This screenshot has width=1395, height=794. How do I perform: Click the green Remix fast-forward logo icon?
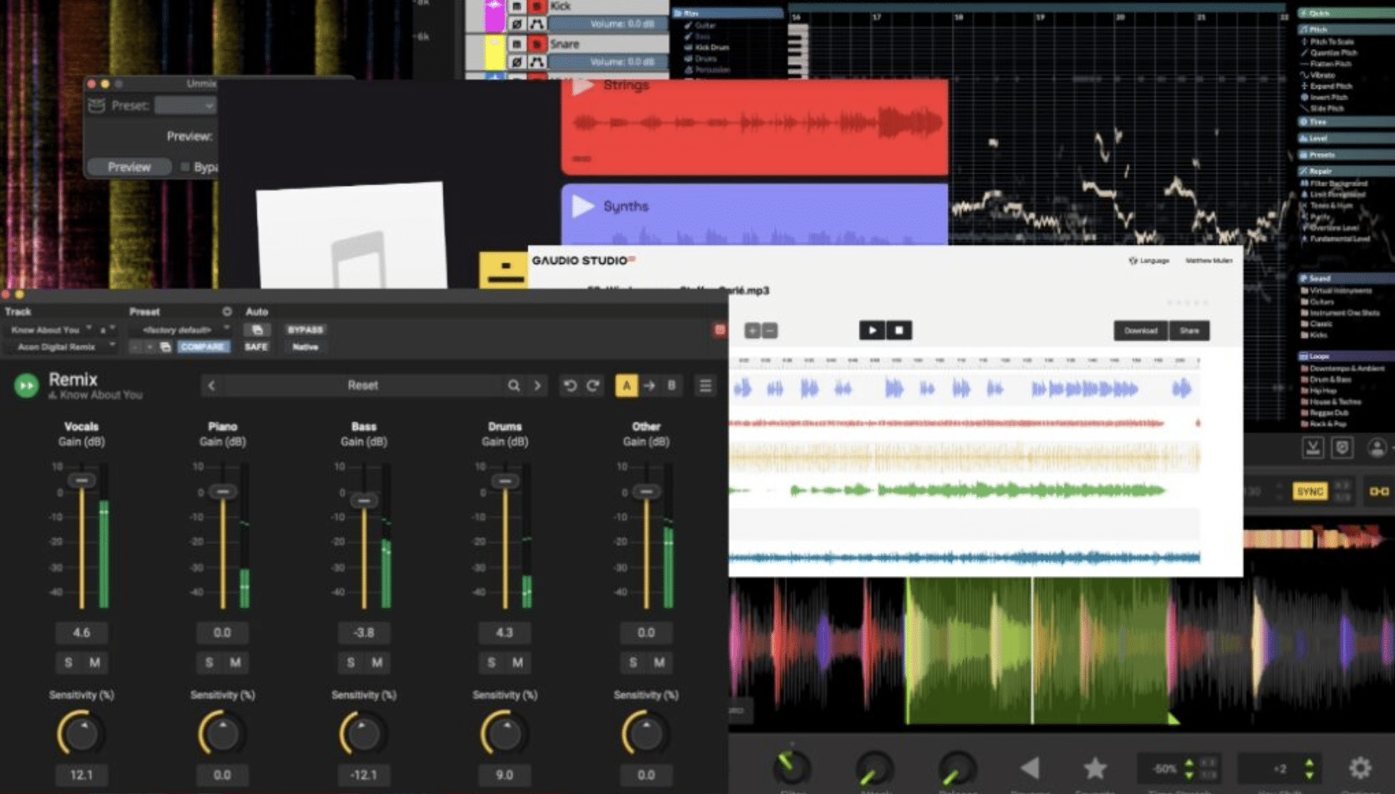(x=26, y=386)
